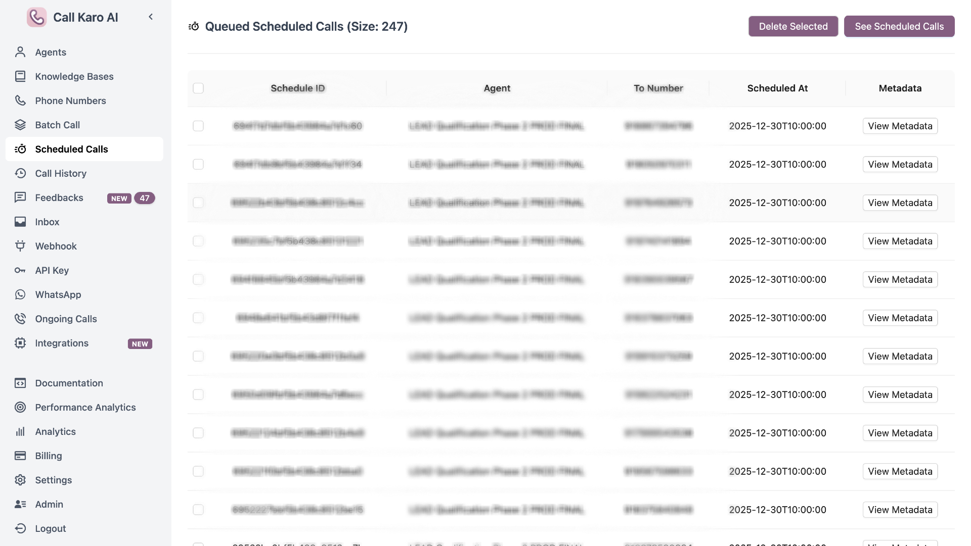
Task: Navigate to the Scheduled Calls menu entry
Action: coord(71,149)
